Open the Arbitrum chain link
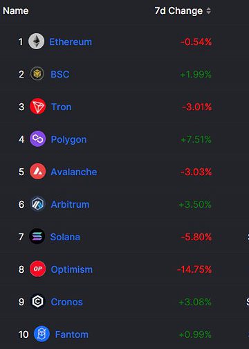Image resolution: width=249 pixels, height=349 pixels. coord(70,204)
